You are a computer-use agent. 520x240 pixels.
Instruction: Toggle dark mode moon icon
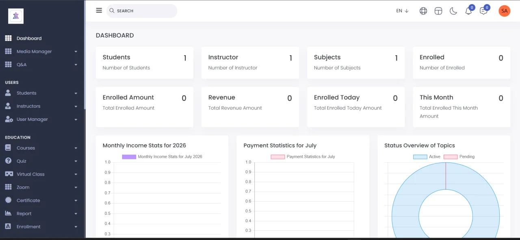453,11
